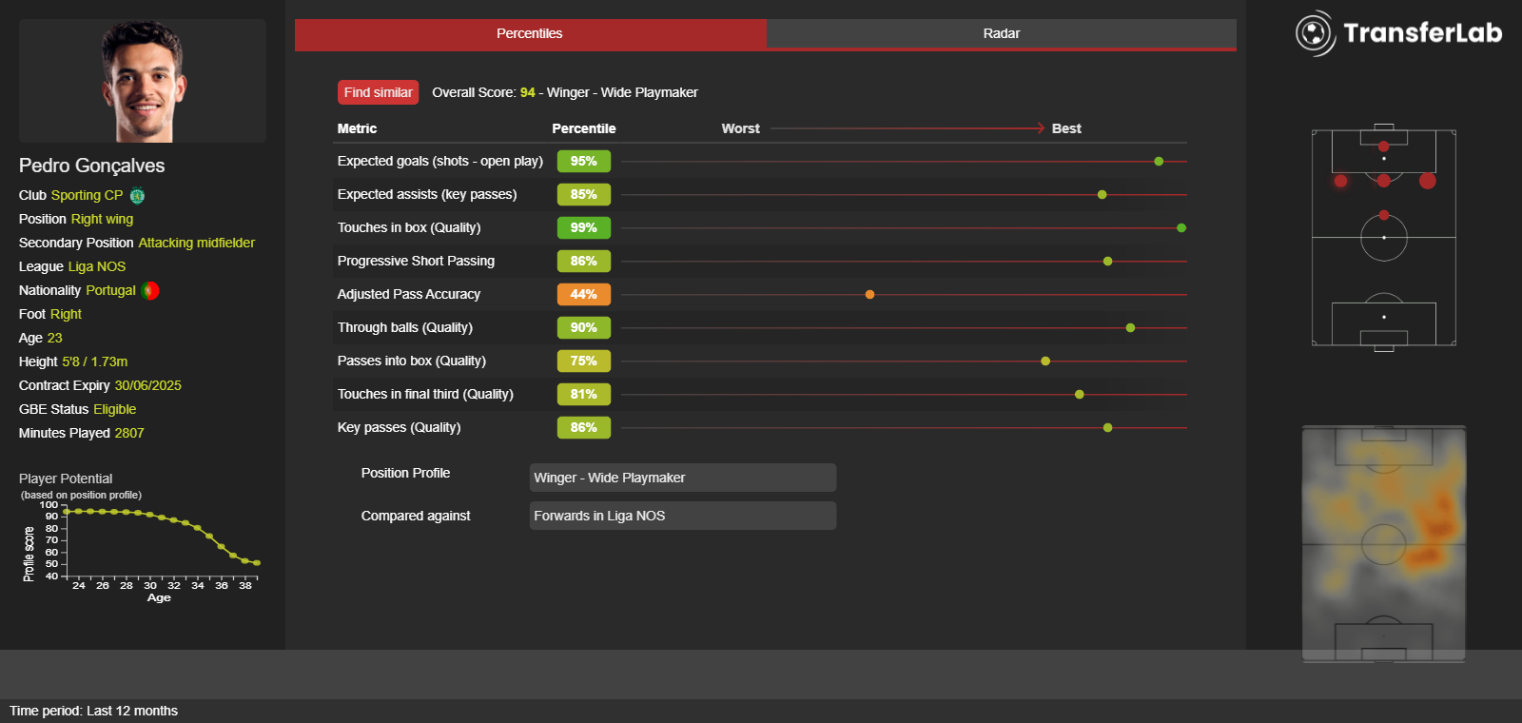Click the GBE Status 'Eligible' value
Viewport: 1522px width, 723px height.
[x=115, y=409]
